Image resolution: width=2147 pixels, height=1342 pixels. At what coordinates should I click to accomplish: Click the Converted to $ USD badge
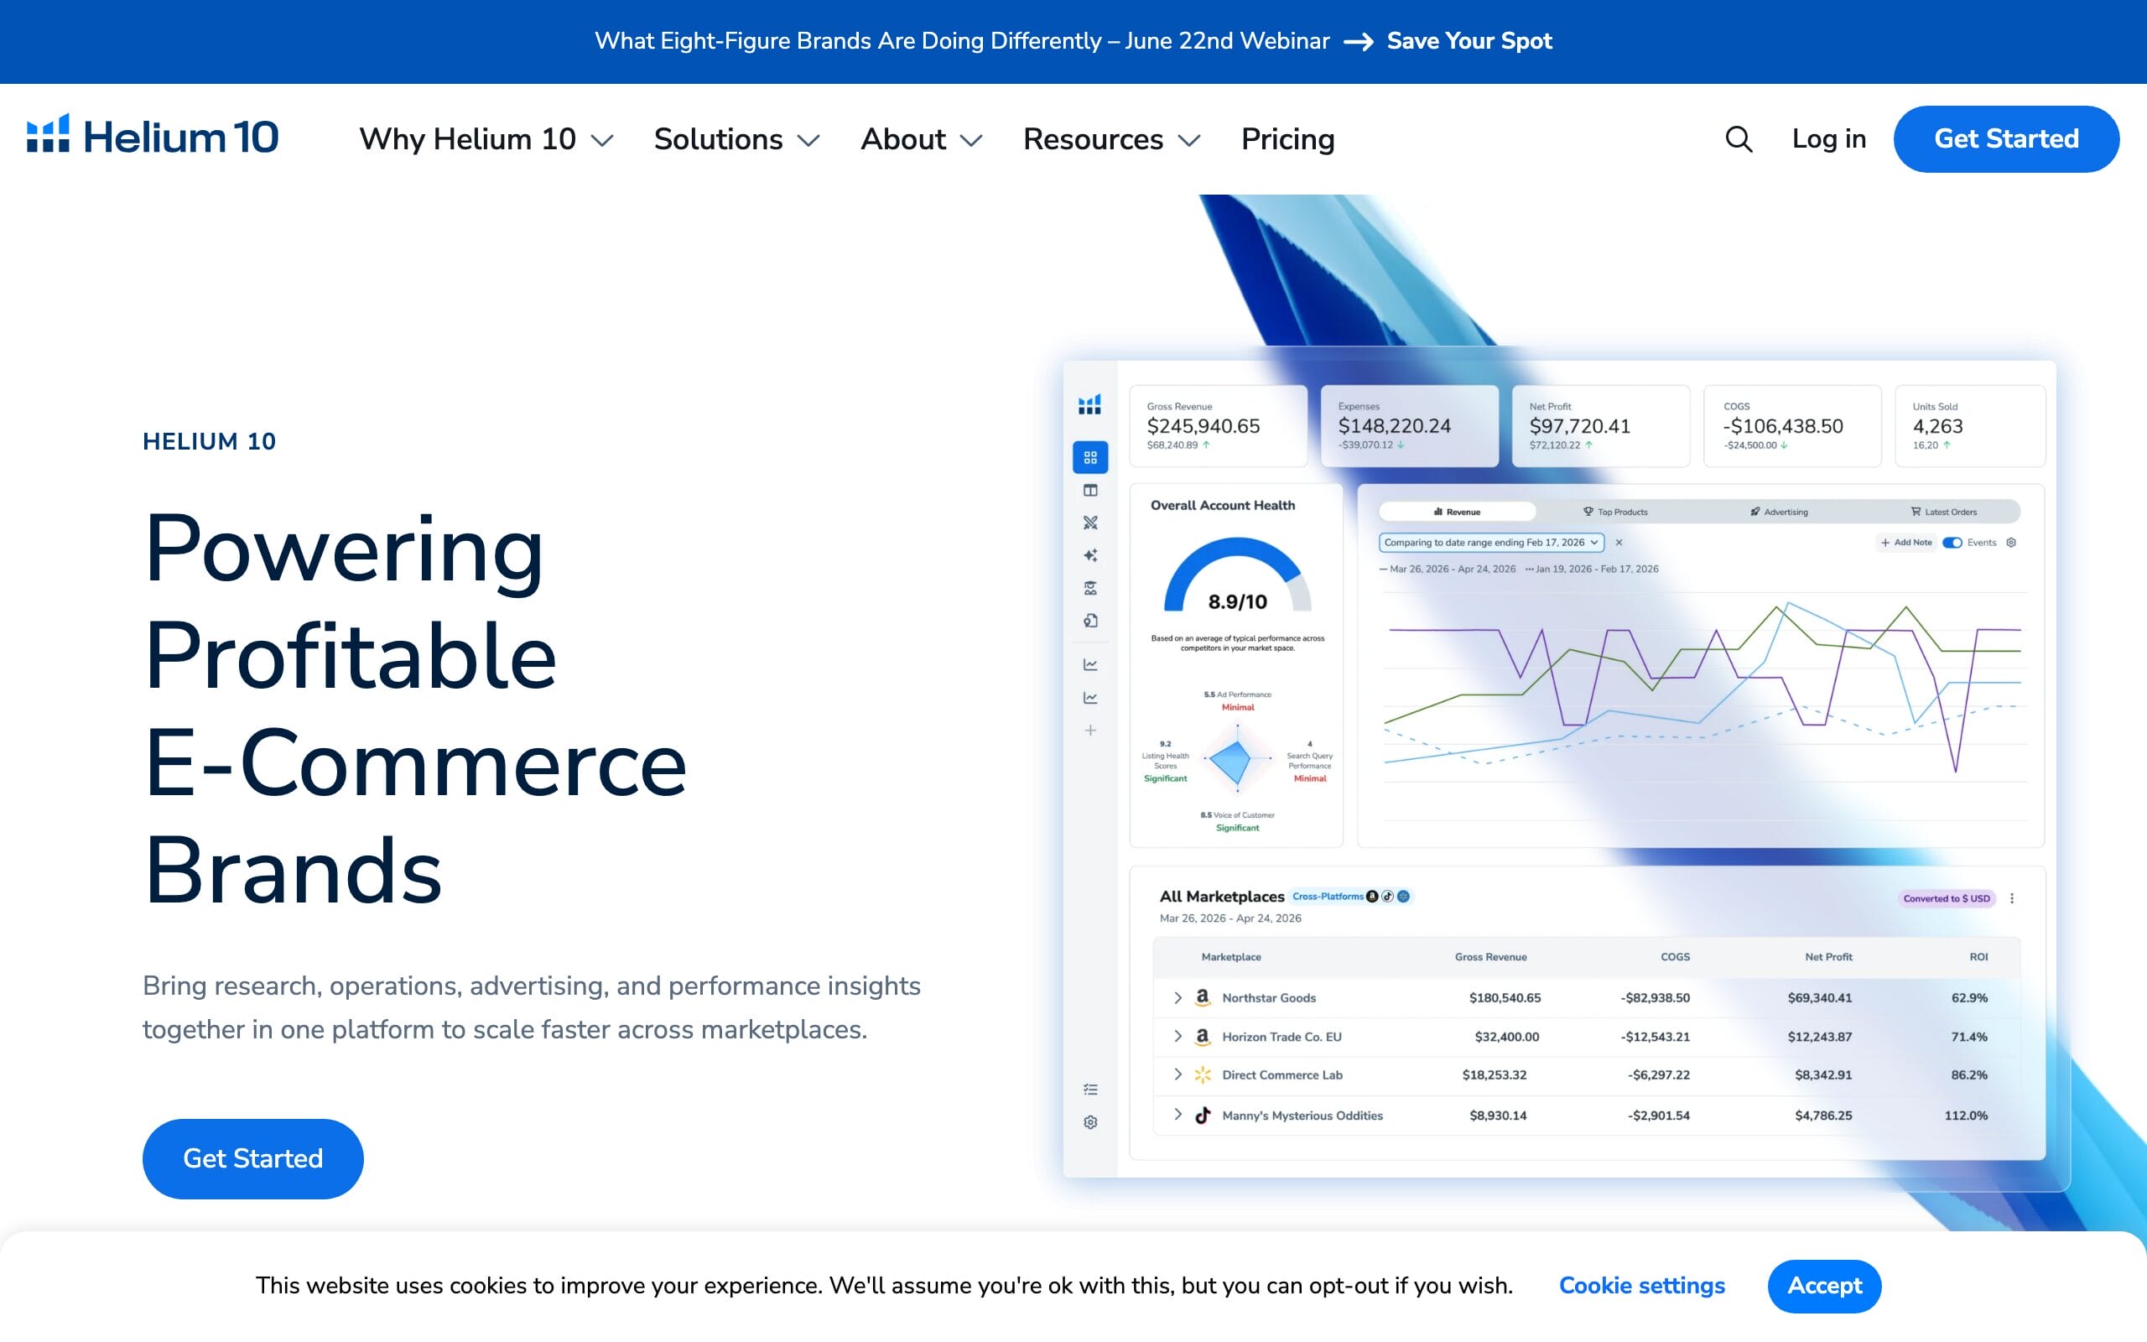point(1947,898)
